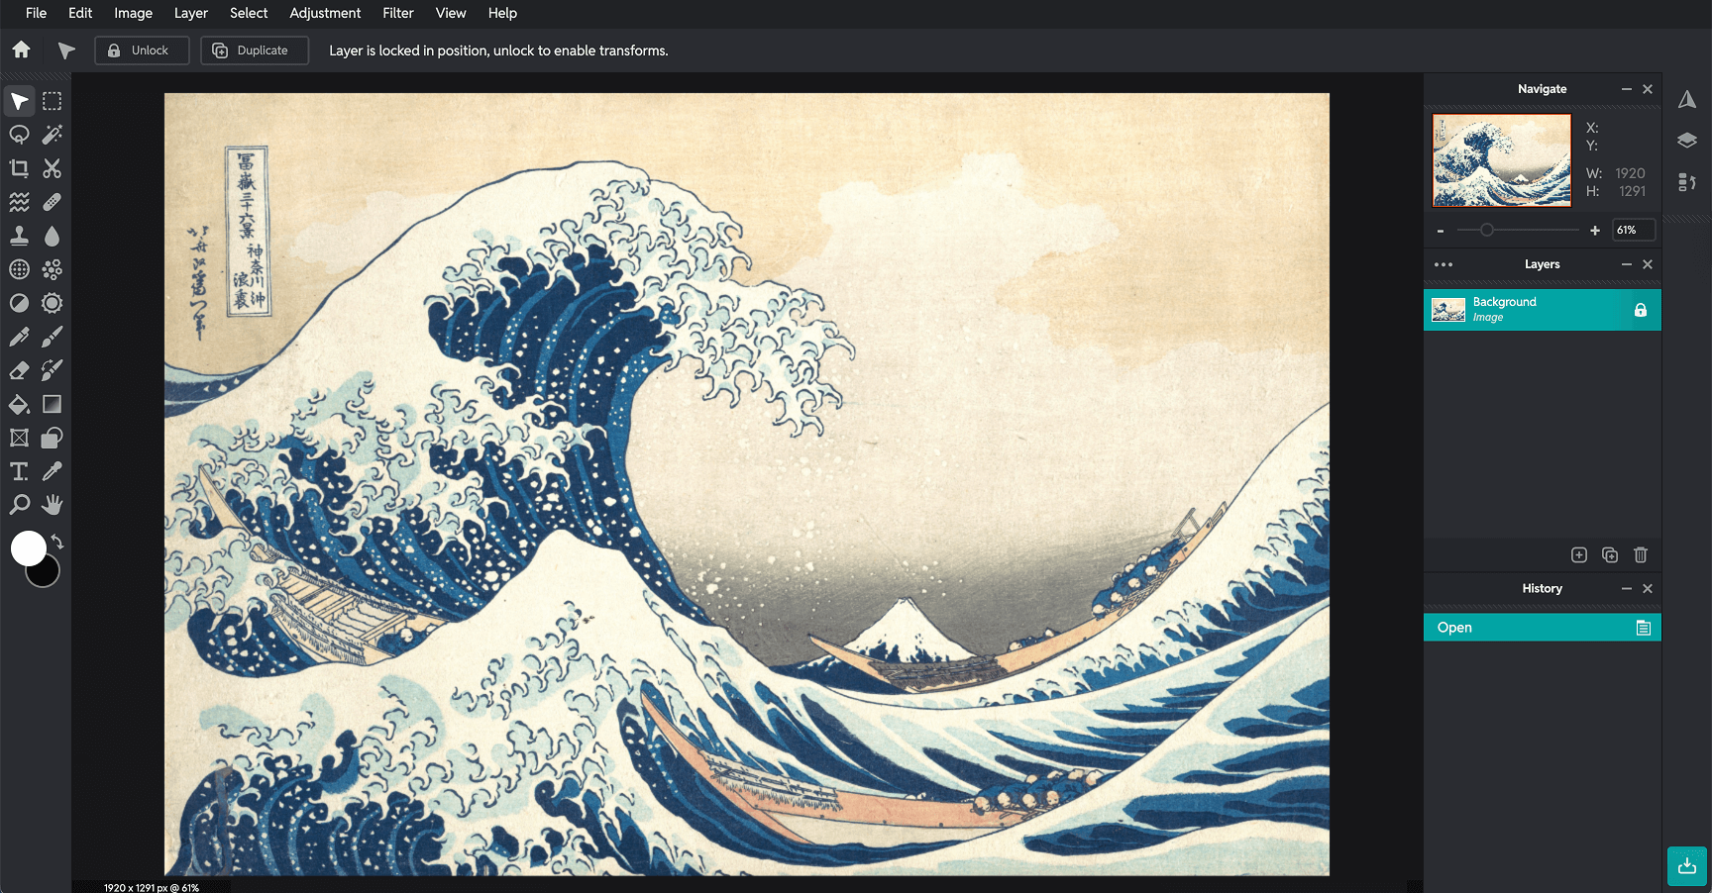Click the teal save/download button
The height and width of the screenshot is (893, 1712).
[1687, 866]
